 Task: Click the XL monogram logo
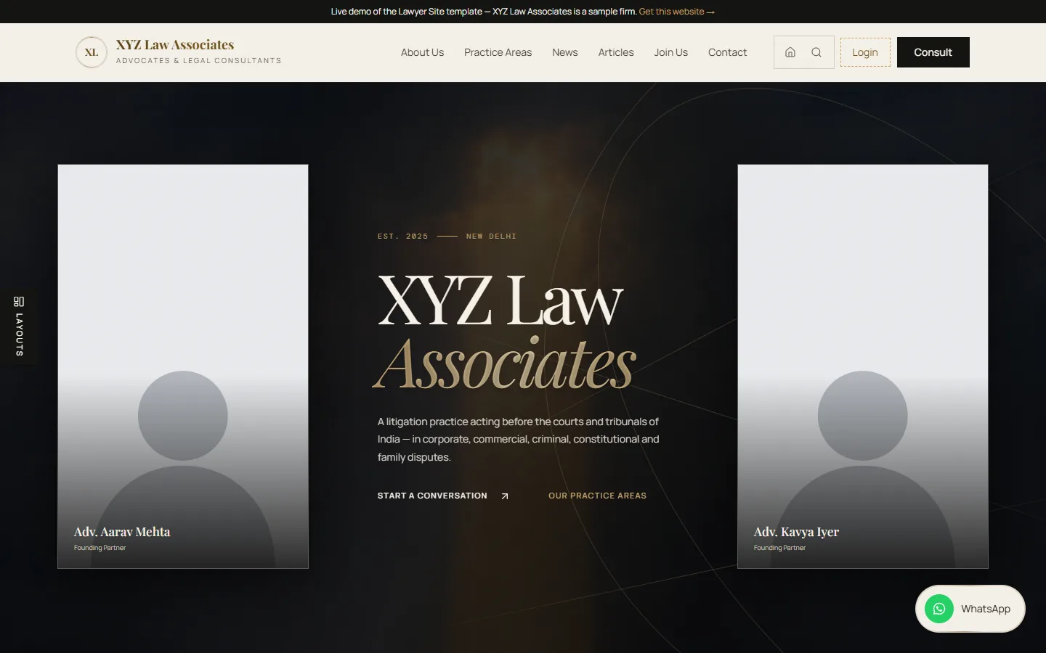[x=92, y=52]
